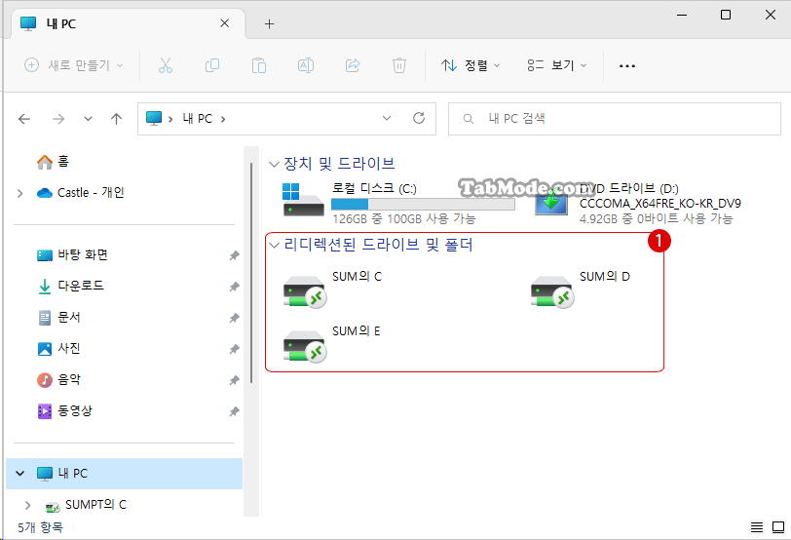Click the 내 PC 검색 search box

[615, 119]
